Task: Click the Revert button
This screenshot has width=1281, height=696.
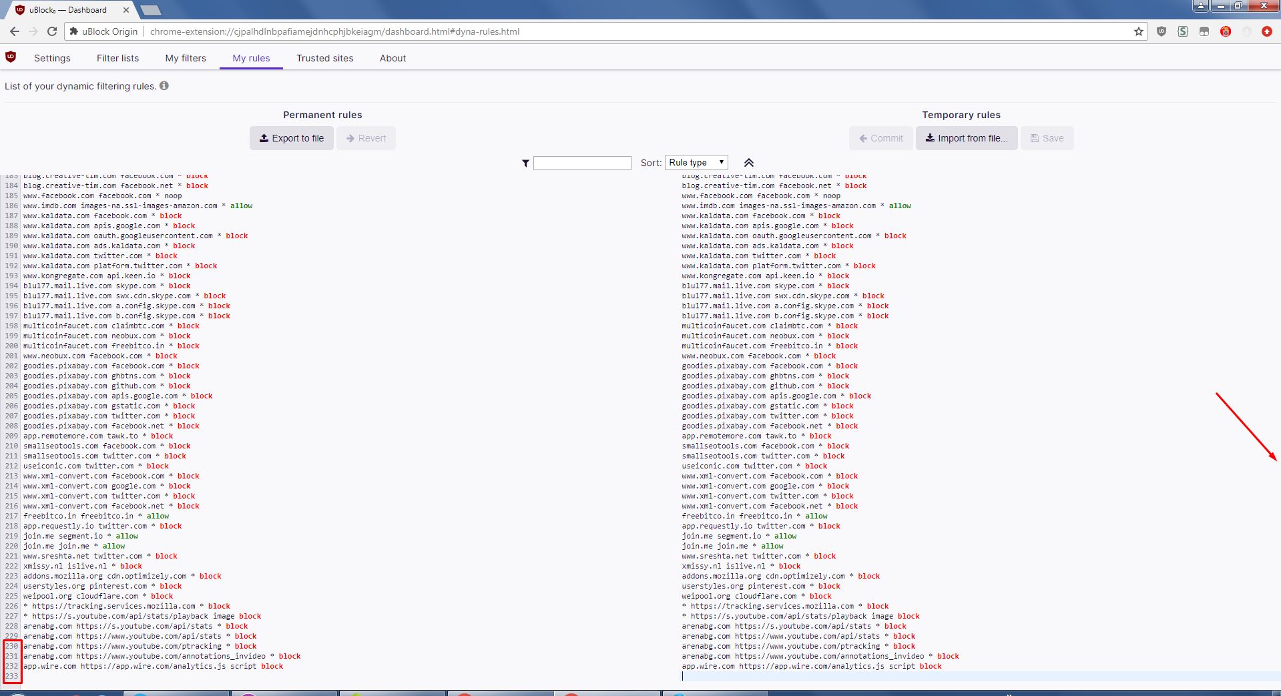Action: coord(366,138)
